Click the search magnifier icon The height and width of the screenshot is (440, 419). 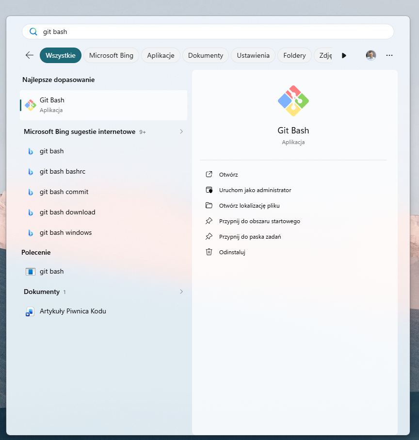click(x=33, y=32)
